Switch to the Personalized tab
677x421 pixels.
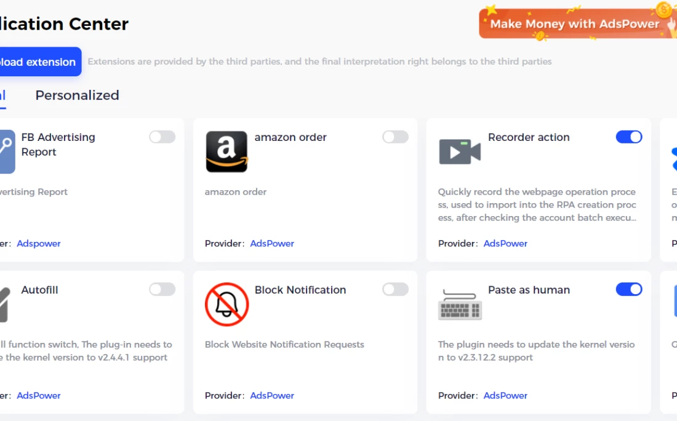coord(77,95)
